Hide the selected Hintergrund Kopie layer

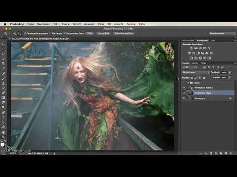(x=184, y=93)
